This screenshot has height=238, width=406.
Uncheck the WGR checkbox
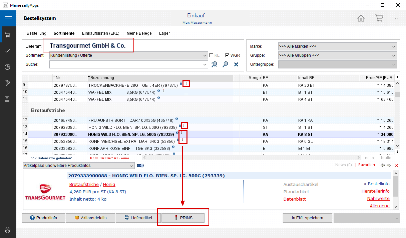tap(227, 55)
